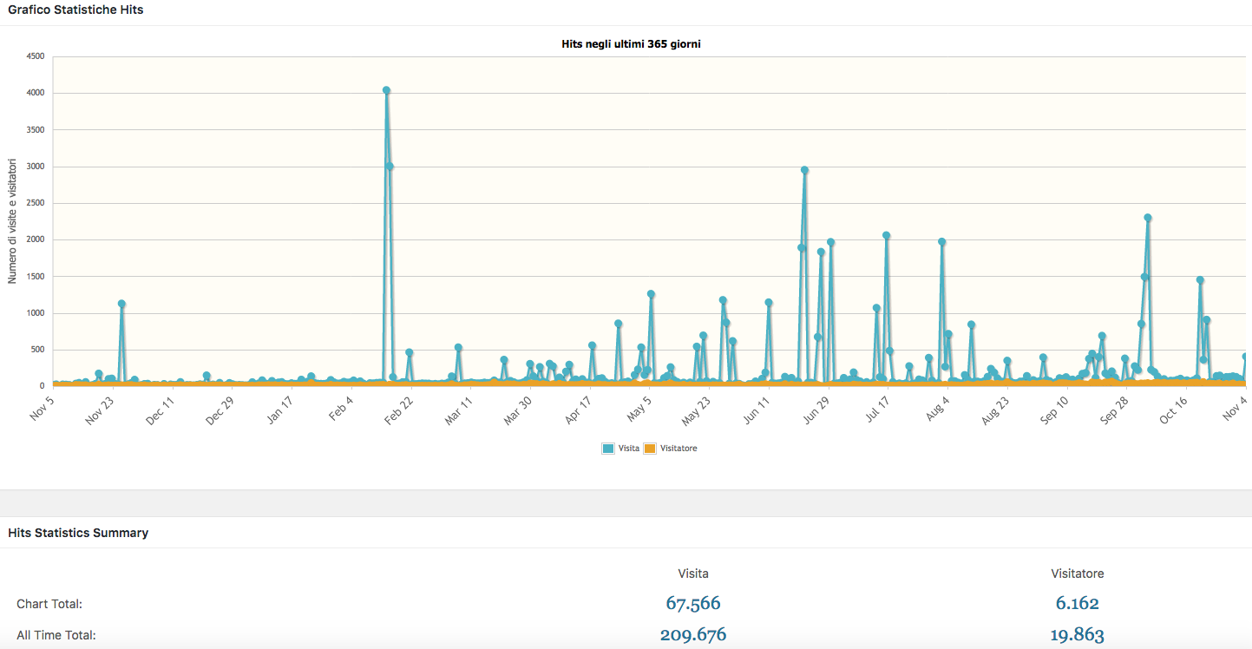This screenshot has height=649, width=1252.
Task: Click the Chart Total Visita value 67.566
Action: pos(692,603)
